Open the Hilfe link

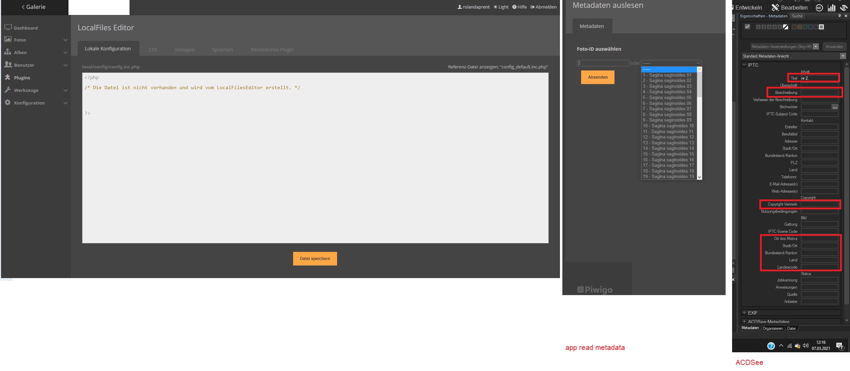click(x=519, y=7)
